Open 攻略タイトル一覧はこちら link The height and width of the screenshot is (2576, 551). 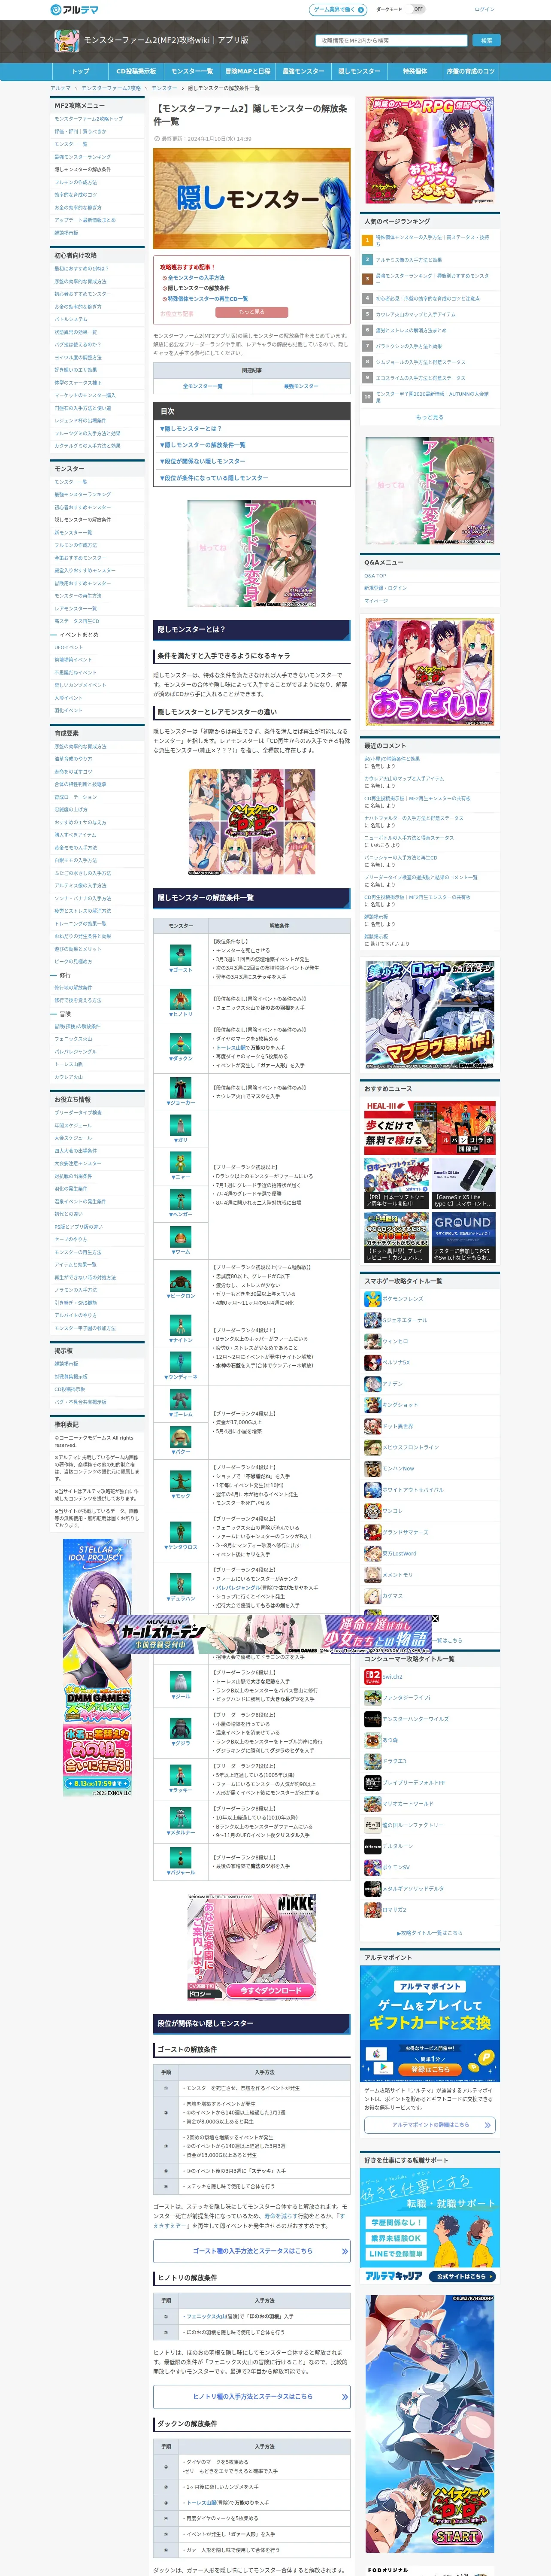[x=429, y=1933]
